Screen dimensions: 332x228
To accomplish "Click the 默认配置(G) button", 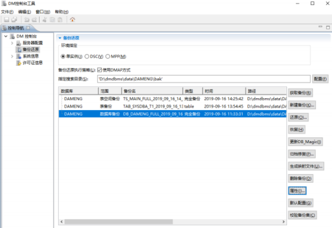I will pos(300,203).
